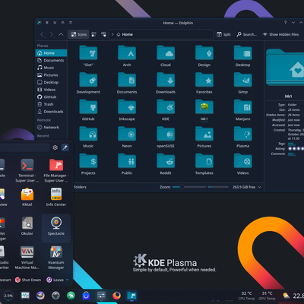Image resolution: width=304 pixels, height=304 pixels.
Task: Open launcher configure settings icon
Action: pos(55,147)
